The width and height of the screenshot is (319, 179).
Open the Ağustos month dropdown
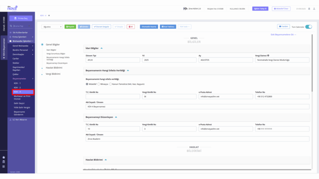coord(52,27)
